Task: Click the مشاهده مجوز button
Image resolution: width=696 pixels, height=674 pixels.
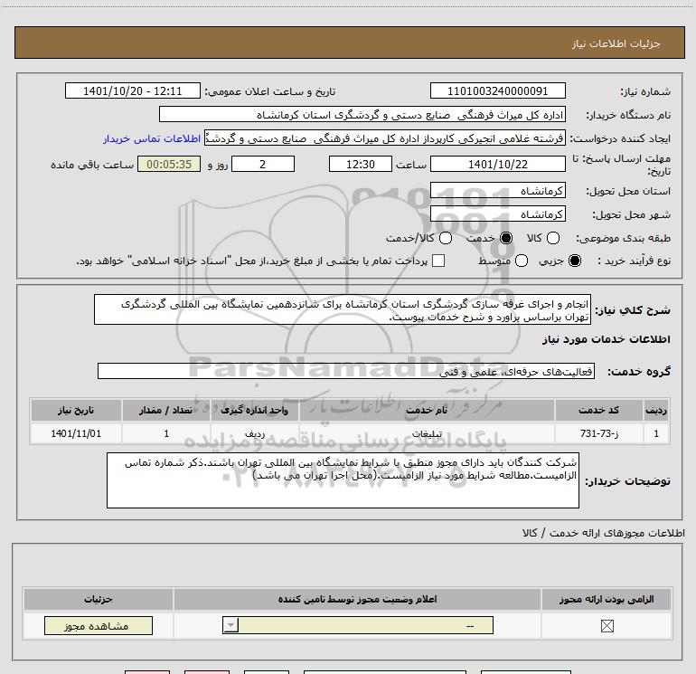Action: tap(99, 625)
